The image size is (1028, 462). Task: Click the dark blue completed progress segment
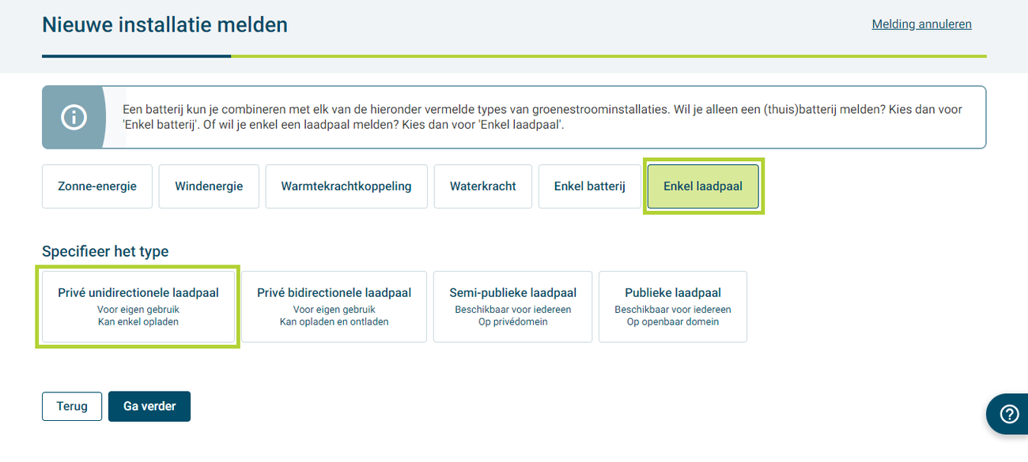click(136, 56)
